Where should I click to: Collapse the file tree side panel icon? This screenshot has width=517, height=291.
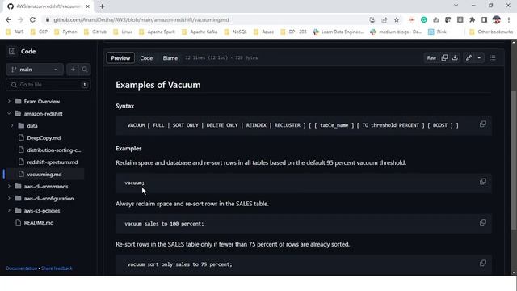(x=12, y=51)
